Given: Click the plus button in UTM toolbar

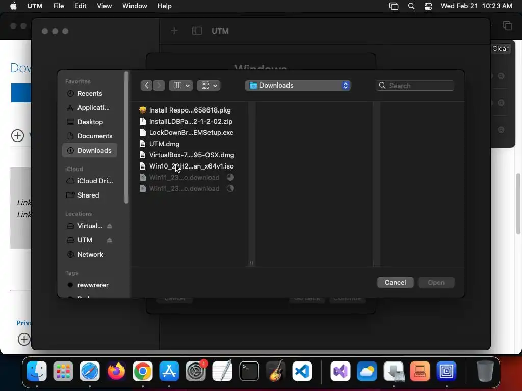Looking at the screenshot, I should (x=174, y=31).
